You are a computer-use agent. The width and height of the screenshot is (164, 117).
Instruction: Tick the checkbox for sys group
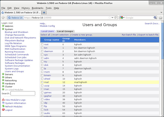tap(42, 55)
